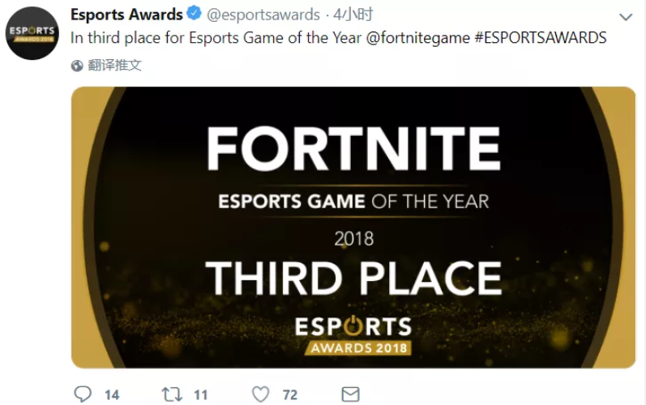
Task: Retweet the Esports Awards tweet
Action: click(x=171, y=394)
